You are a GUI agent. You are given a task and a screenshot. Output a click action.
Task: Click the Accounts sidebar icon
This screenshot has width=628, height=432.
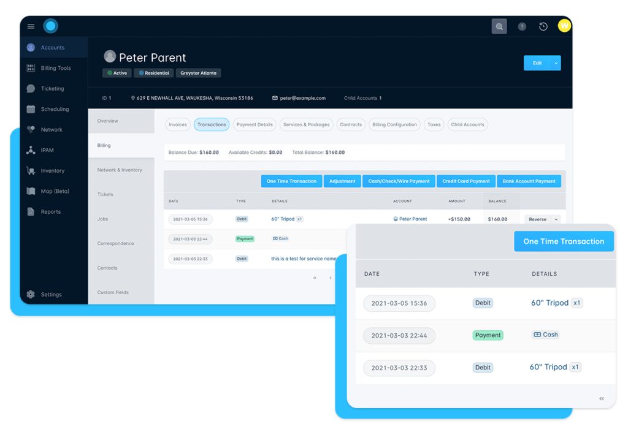(x=31, y=48)
